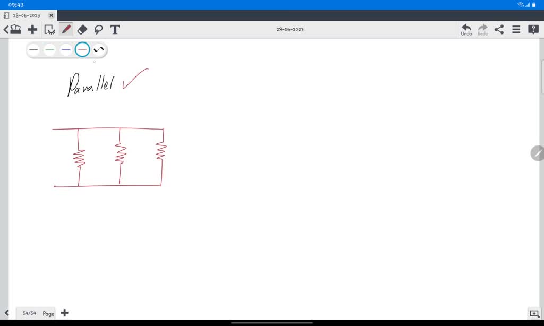Screen dimensions: 544x326
Task: Tap the battery status icon
Action: (x=534, y=5)
